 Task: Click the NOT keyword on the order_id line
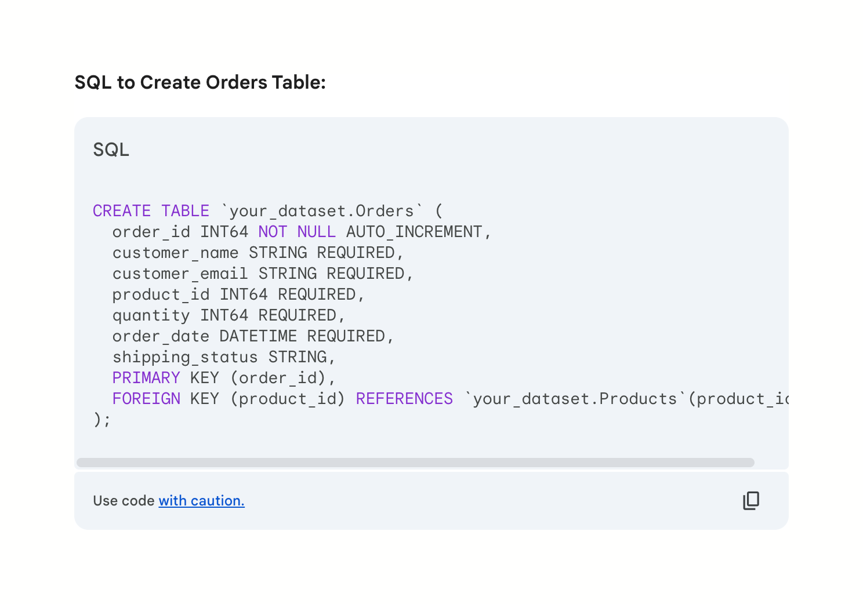[x=273, y=232]
